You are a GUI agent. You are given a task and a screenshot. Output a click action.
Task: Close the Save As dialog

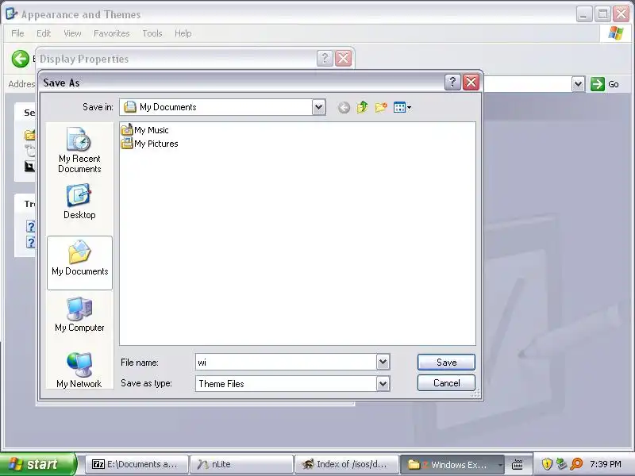tap(471, 83)
